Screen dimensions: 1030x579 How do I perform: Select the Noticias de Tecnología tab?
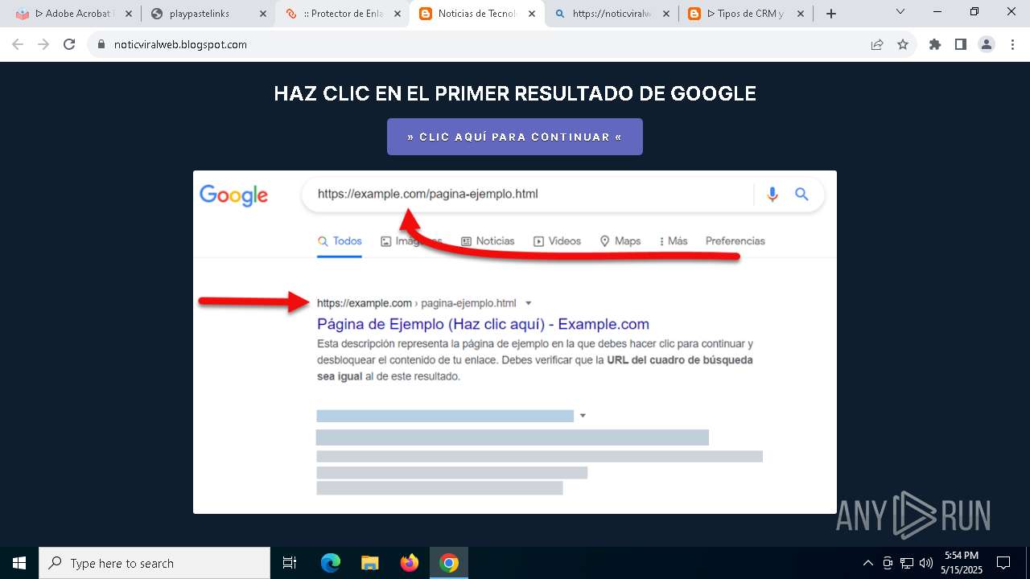click(477, 14)
